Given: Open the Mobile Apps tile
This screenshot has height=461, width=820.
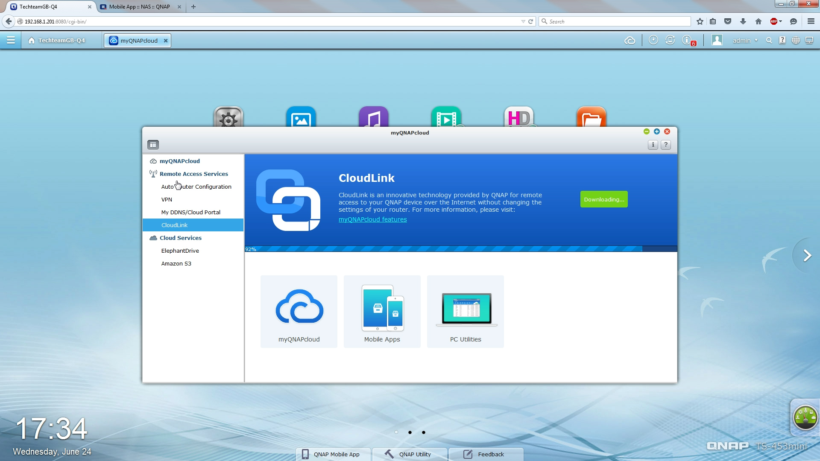Looking at the screenshot, I should tap(382, 312).
